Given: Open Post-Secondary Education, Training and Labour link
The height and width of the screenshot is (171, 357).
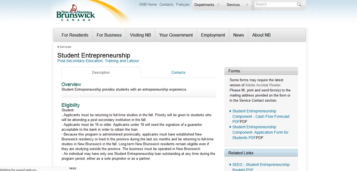Looking at the screenshot, I should point(98,61).
